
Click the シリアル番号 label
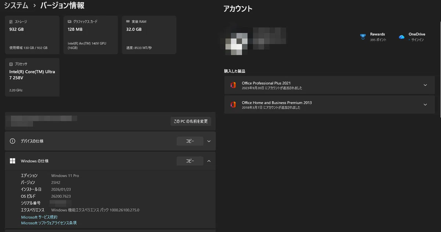click(x=31, y=203)
